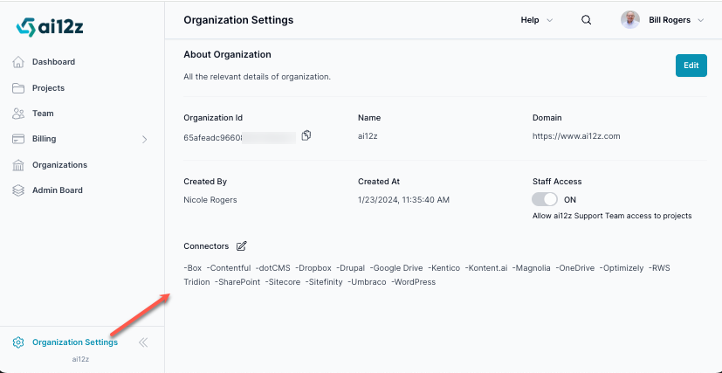Click the Dashboard home icon

pos(18,62)
